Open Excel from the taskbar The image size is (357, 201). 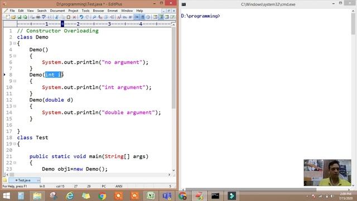click(x=151, y=196)
